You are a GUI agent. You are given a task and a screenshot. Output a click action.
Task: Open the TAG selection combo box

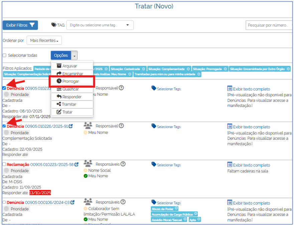[100, 25]
